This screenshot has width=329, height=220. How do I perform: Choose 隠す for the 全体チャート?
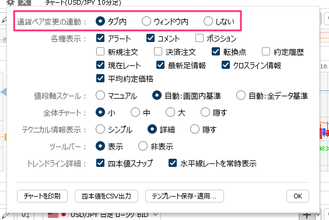tap(205, 112)
